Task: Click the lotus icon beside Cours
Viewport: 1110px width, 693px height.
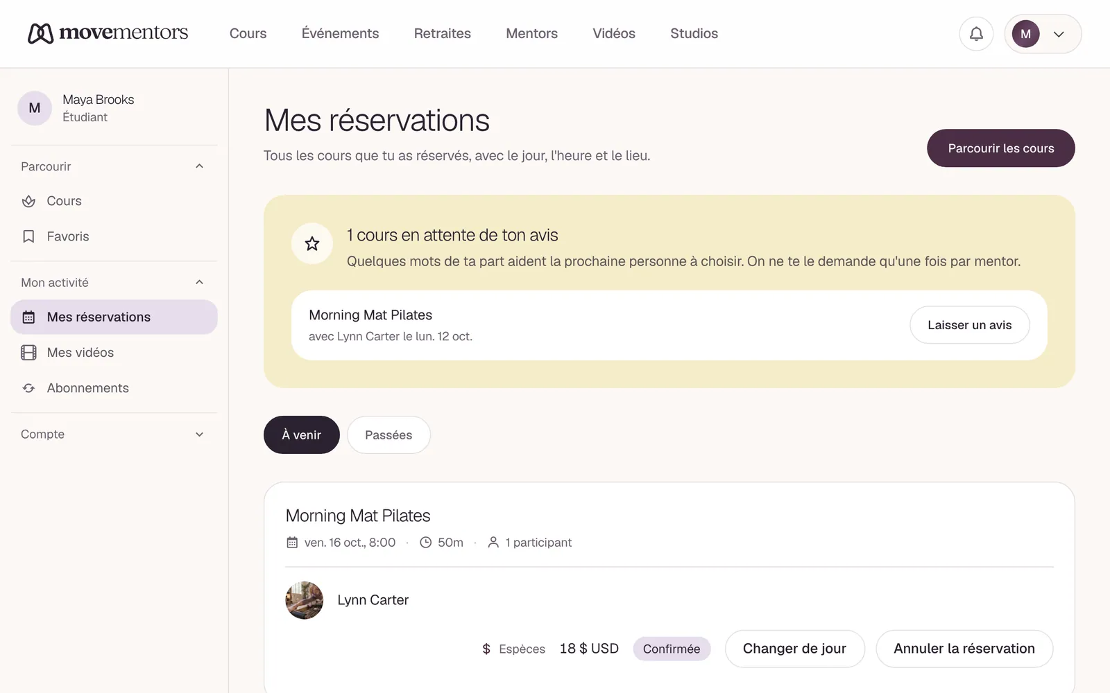Action: (28, 201)
